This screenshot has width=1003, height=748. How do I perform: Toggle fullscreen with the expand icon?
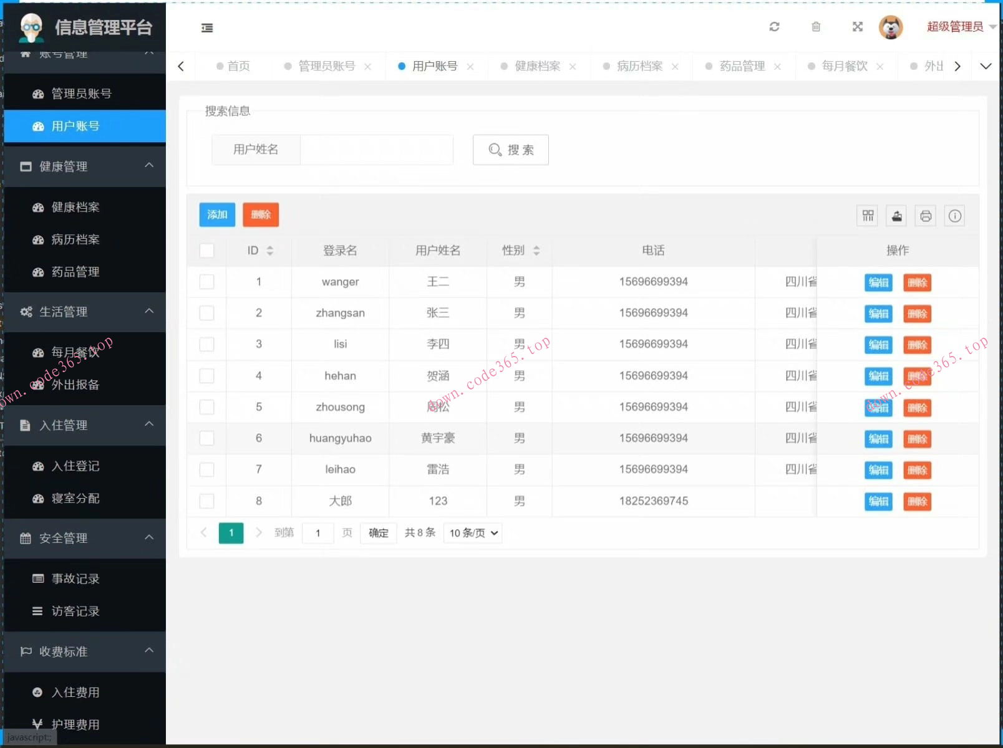point(858,27)
